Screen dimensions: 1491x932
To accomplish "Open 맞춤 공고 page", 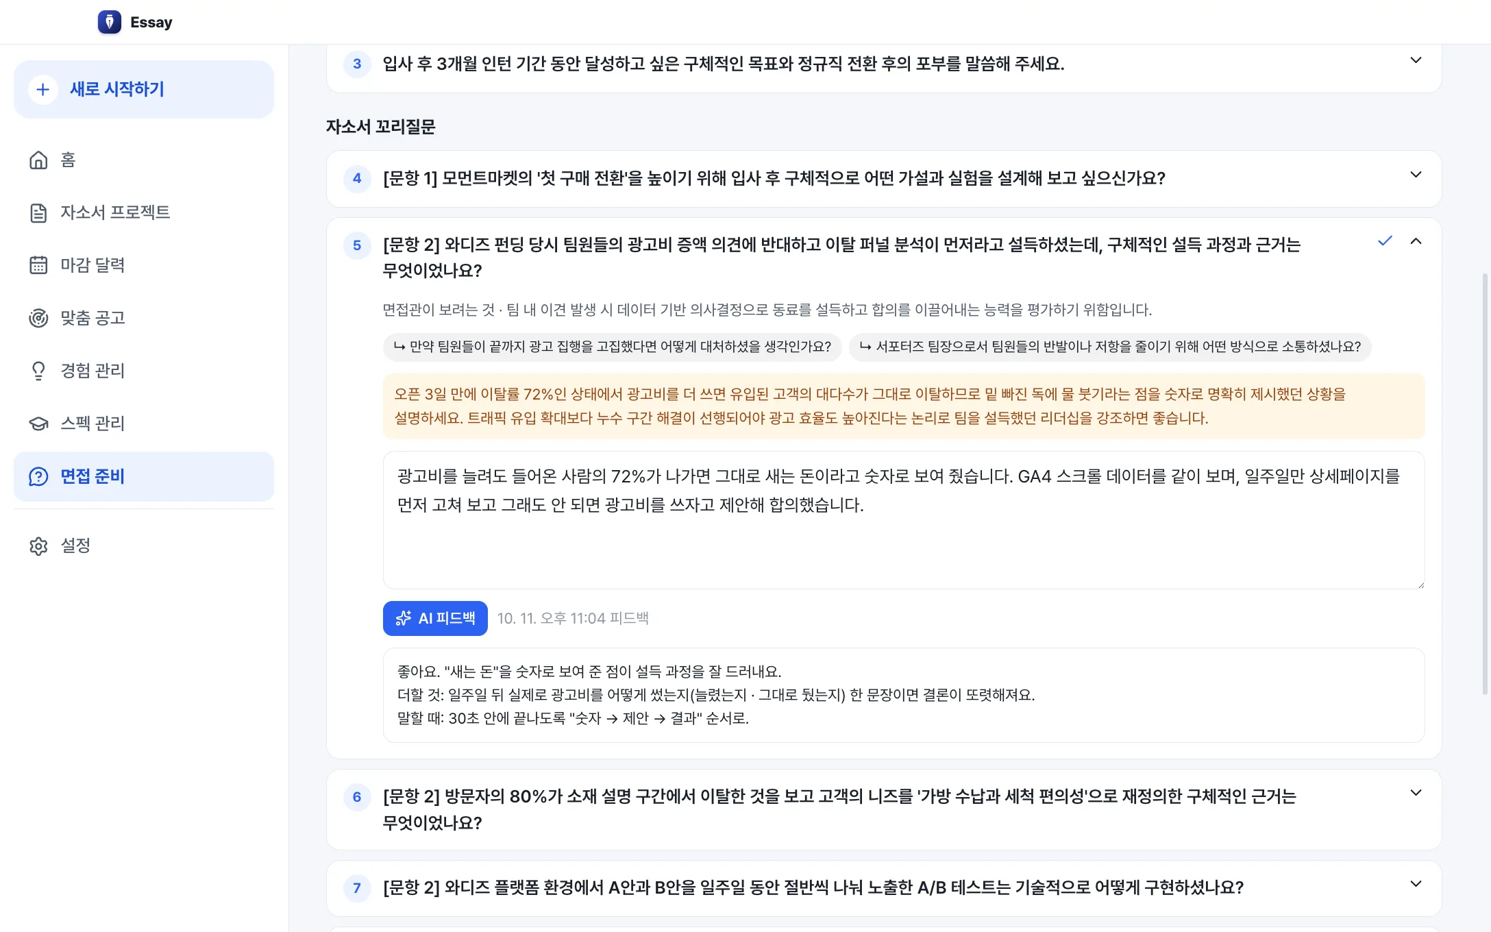I will (144, 318).
